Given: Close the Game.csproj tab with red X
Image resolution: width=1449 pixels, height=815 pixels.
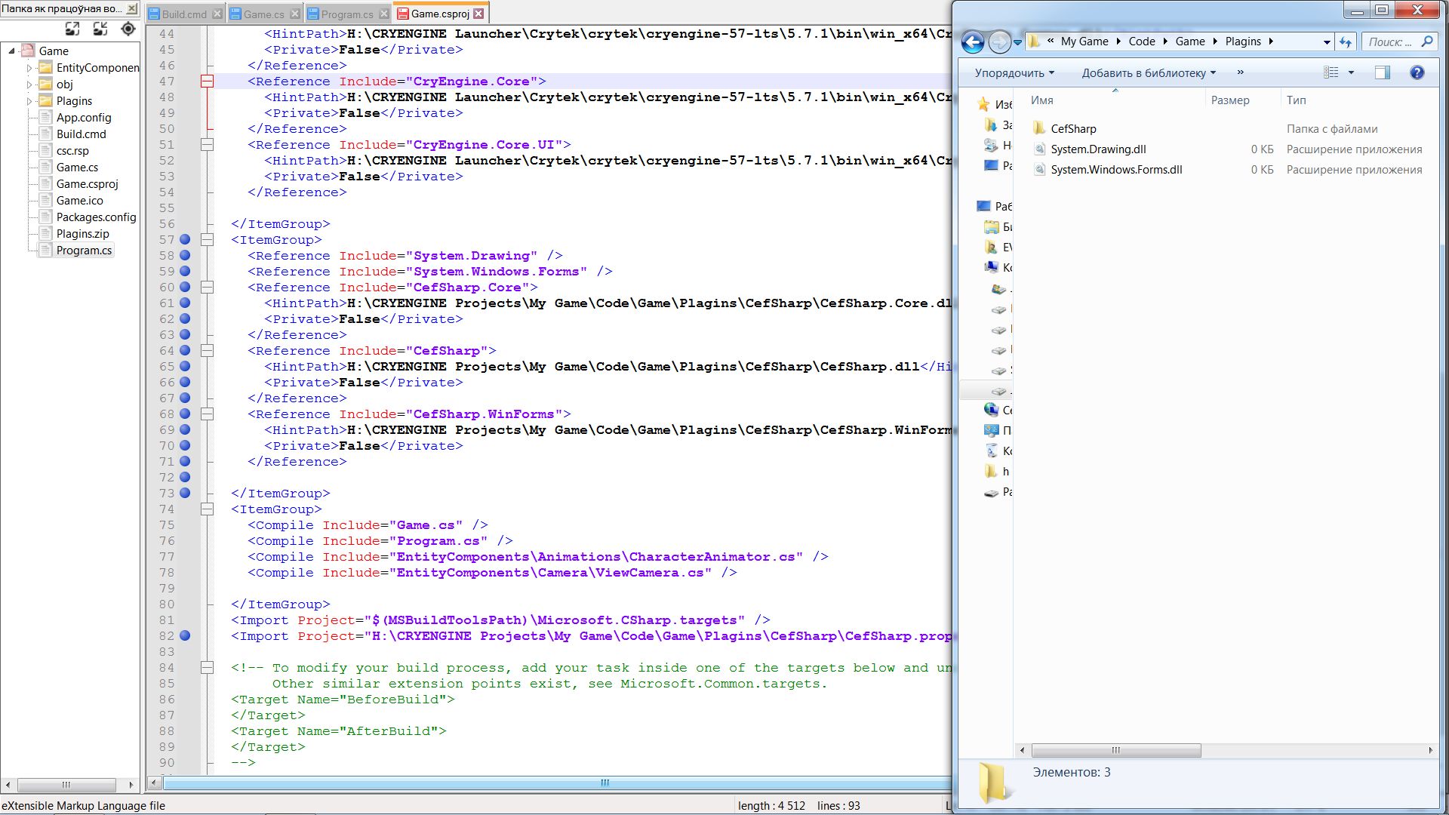Looking at the screenshot, I should click(x=478, y=14).
